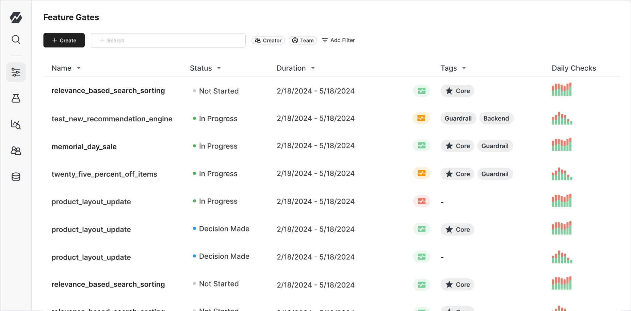This screenshot has height=311, width=631.
Task: Open the Duration column dropdown
Action: [313, 68]
